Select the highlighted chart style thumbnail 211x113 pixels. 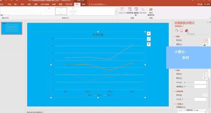[61, 11]
